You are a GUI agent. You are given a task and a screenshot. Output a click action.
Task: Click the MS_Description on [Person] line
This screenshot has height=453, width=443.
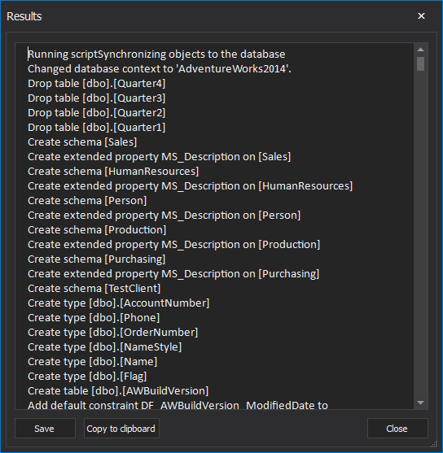point(164,216)
